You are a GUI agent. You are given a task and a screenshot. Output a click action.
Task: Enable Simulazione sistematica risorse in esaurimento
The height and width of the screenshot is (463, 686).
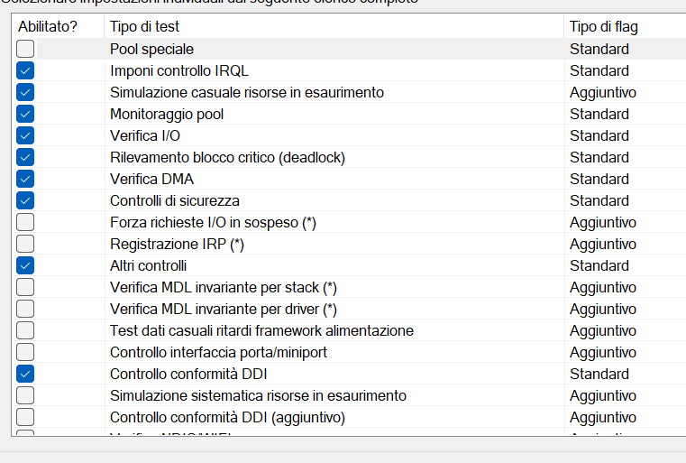click(x=25, y=395)
